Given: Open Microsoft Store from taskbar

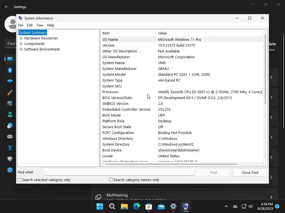Looking at the screenshot, I should (x=149, y=206).
